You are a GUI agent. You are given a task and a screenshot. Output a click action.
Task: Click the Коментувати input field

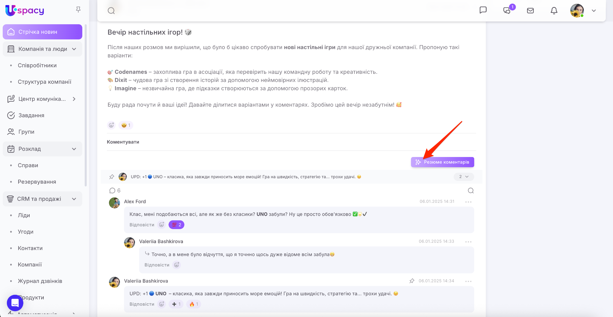click(291, 142)
